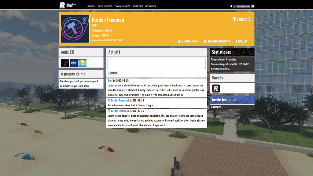
Task: Click 'Temps de jeu: 4 minutes' stat
Action: click(223, 60)
